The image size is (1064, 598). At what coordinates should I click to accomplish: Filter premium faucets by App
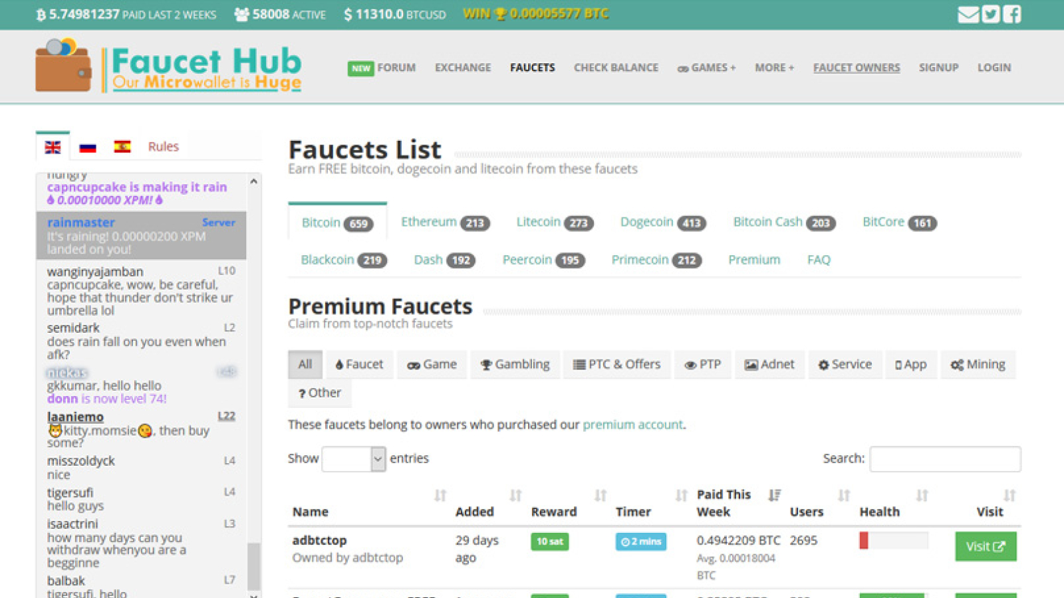click(911, 364)
